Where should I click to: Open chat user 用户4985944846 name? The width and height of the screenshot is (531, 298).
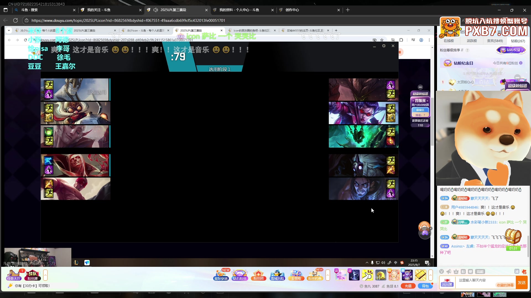[465, 207]
